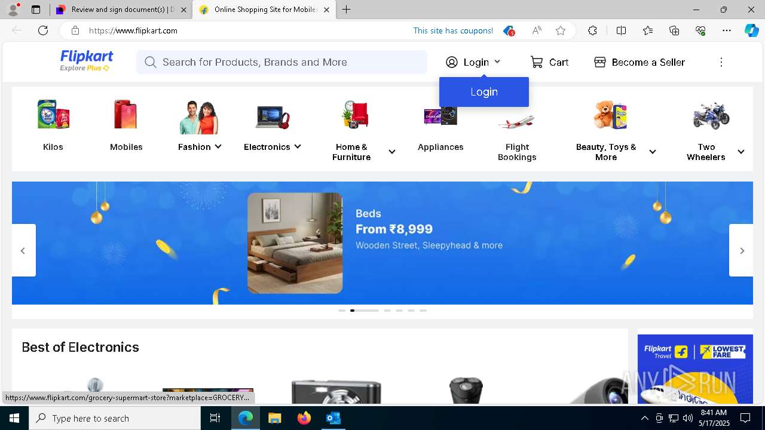The image size is (765, 430).
Task: Open the Windows Start menu
Action: pyautogui.click(x=14, y=418)
